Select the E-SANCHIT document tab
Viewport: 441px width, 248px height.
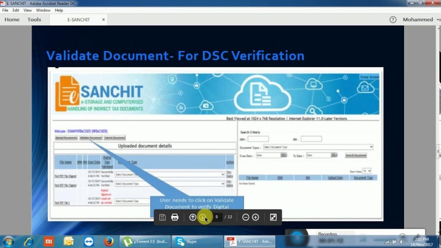[x=78, y=20]
